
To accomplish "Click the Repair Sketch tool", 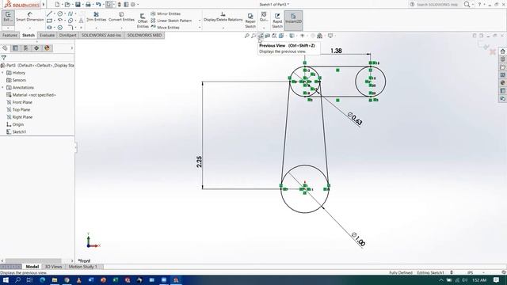I will click(250, 21).
